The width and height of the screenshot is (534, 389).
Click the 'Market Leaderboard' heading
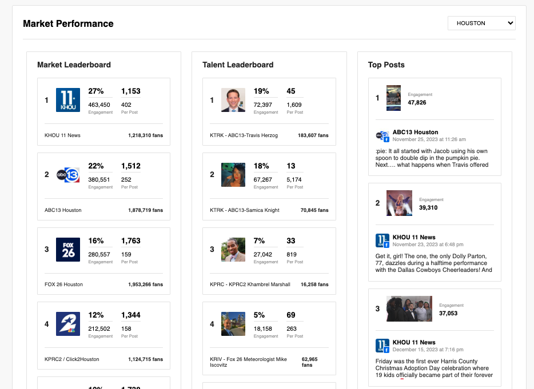[x=74, y=65]
